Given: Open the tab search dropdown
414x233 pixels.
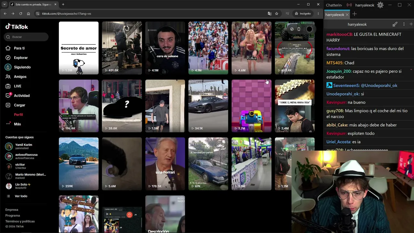Looking at the screenshot, I should click(x=4, y=5).
